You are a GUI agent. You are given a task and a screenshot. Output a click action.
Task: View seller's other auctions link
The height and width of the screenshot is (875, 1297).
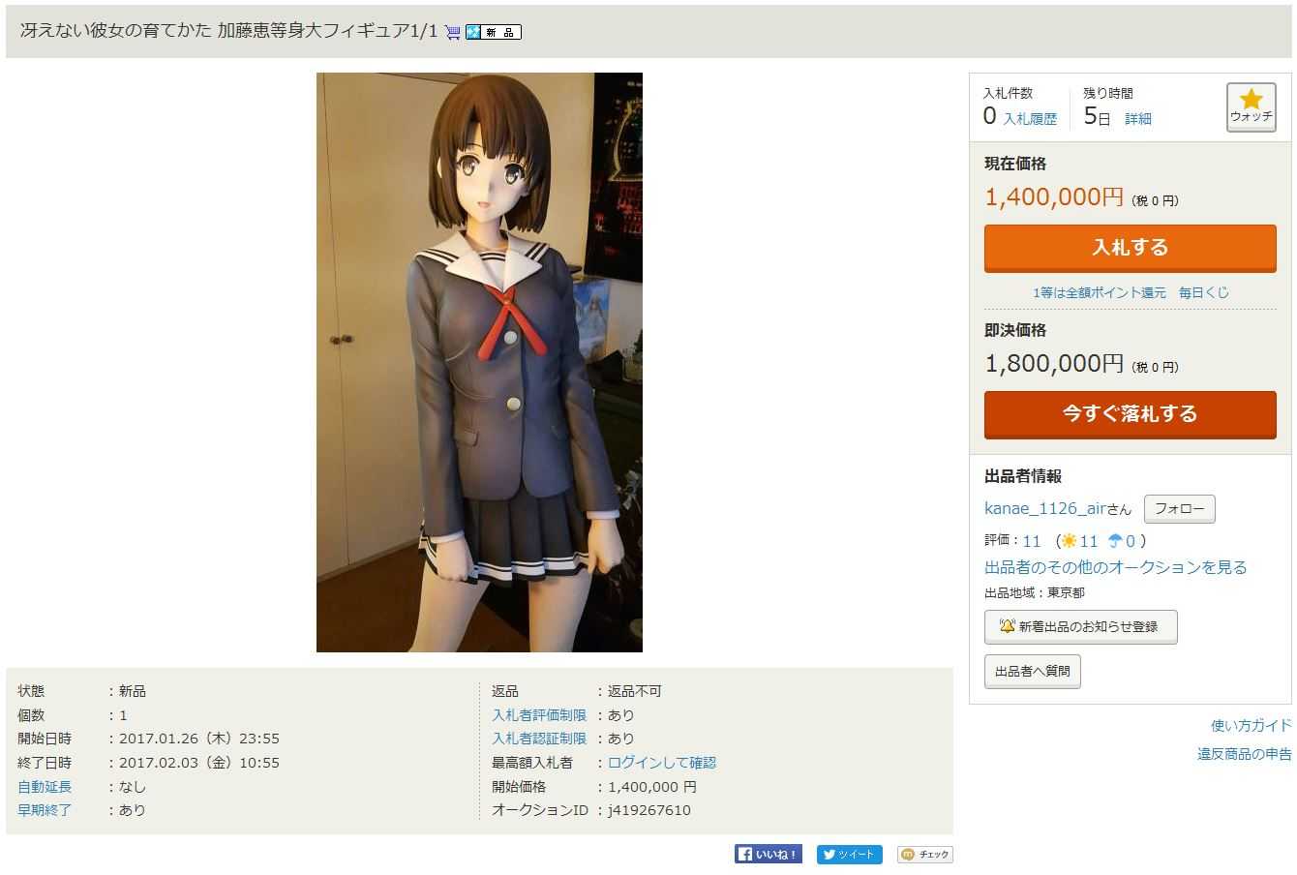(x=1115, y=567)
